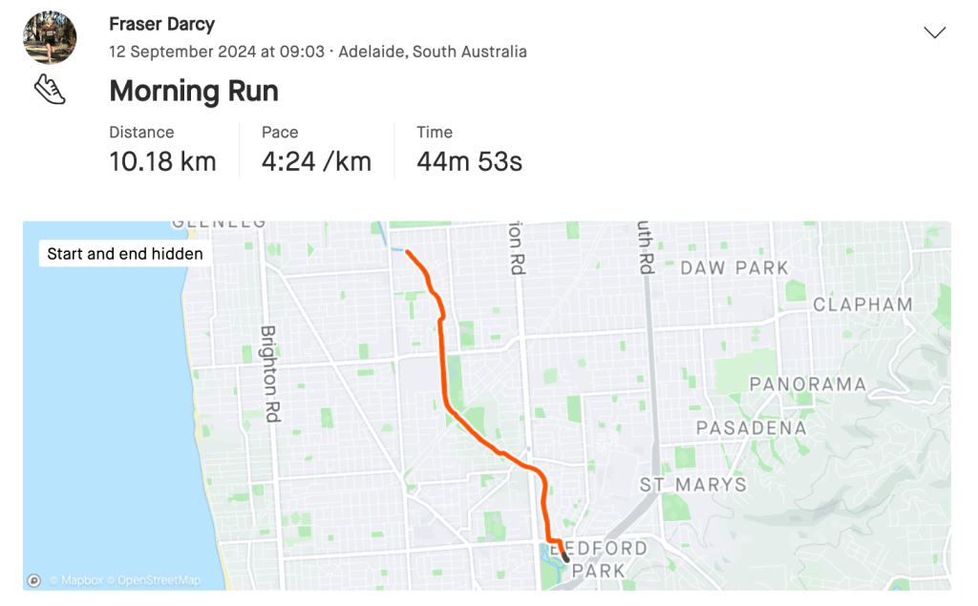Click Fraser Darcy's profile avatar
This screenshot has width=978, height=606.
pos(50,39)
